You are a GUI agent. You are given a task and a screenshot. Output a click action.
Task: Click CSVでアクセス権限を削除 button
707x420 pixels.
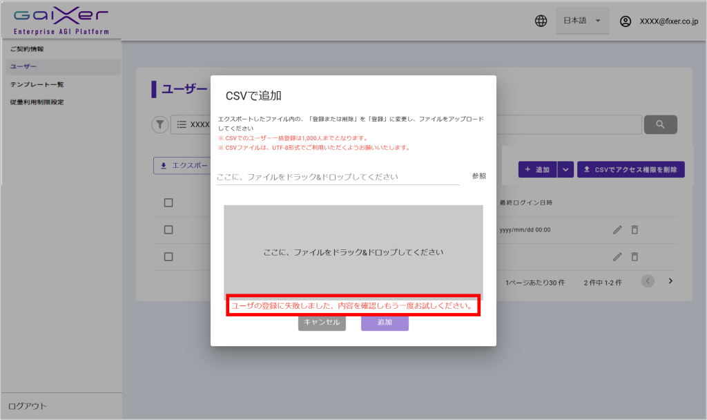(x=630, y=169)
